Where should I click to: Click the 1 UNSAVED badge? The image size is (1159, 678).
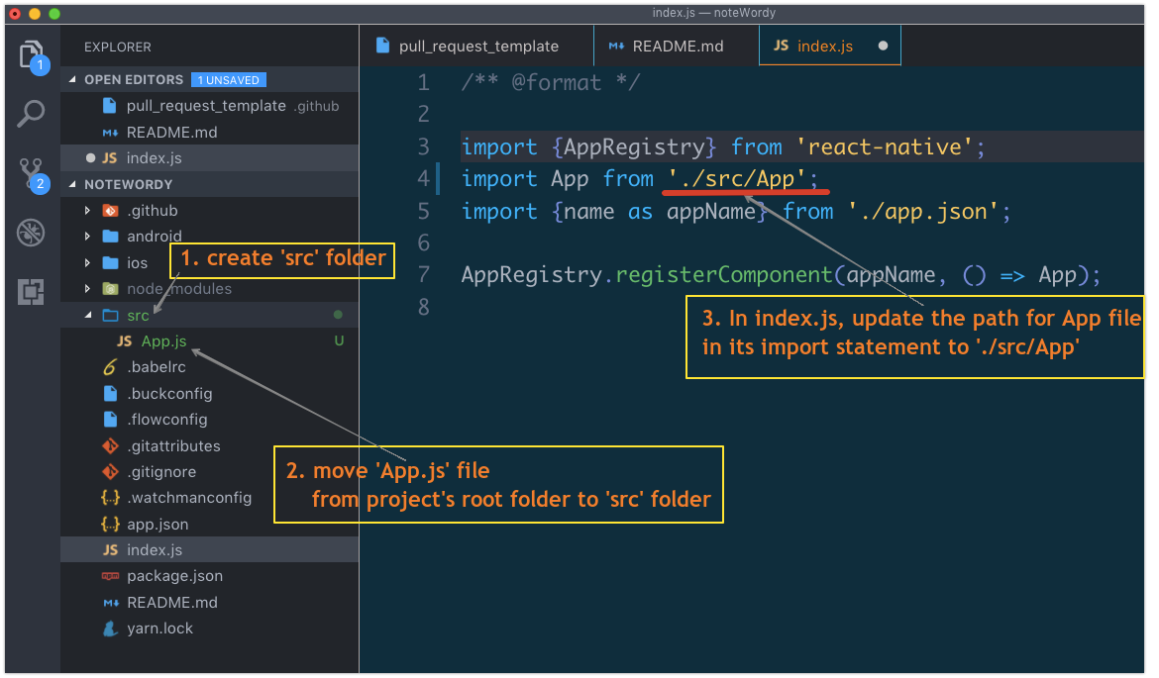click(x=229, y=79)
